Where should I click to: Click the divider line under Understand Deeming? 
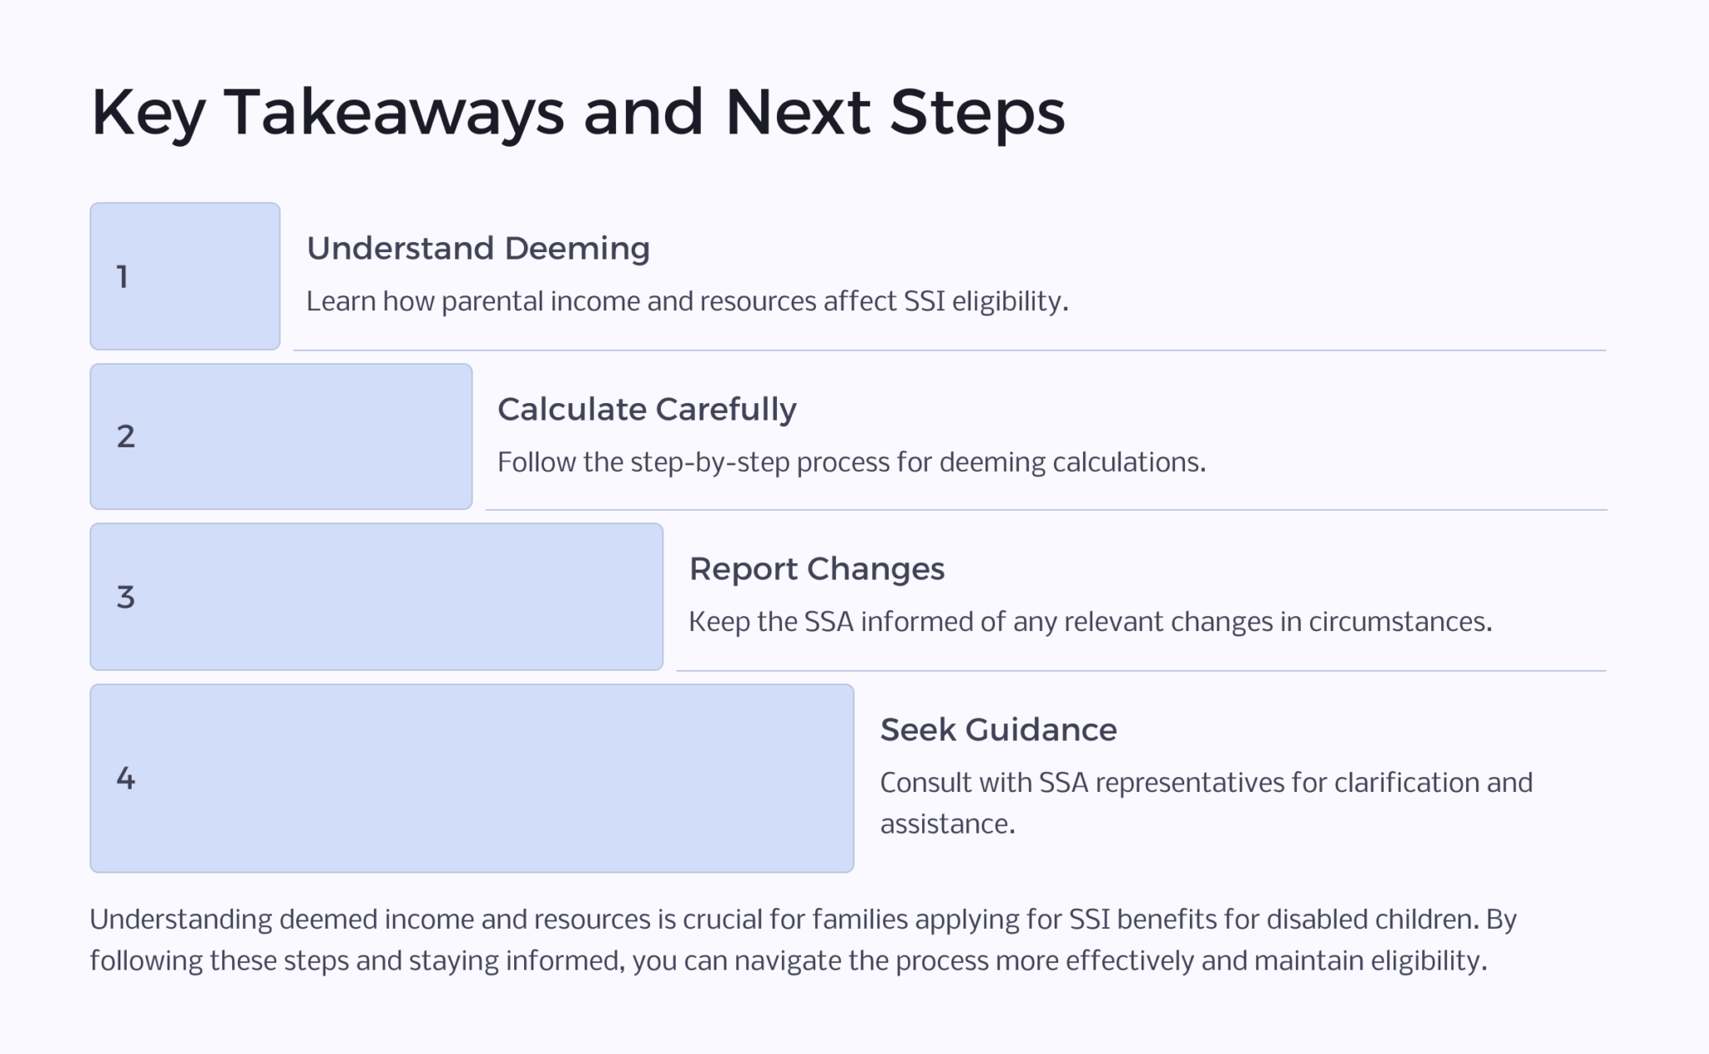(x=950, y=350)
